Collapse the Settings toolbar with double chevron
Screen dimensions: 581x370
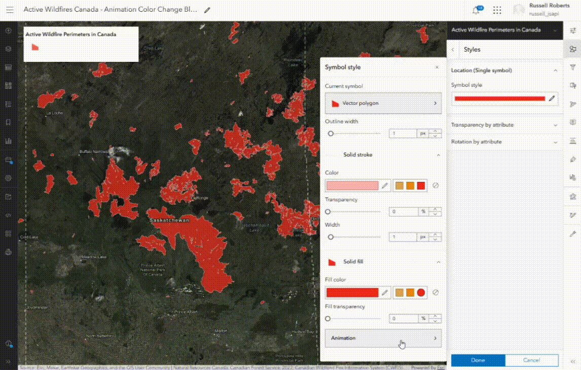573,361
